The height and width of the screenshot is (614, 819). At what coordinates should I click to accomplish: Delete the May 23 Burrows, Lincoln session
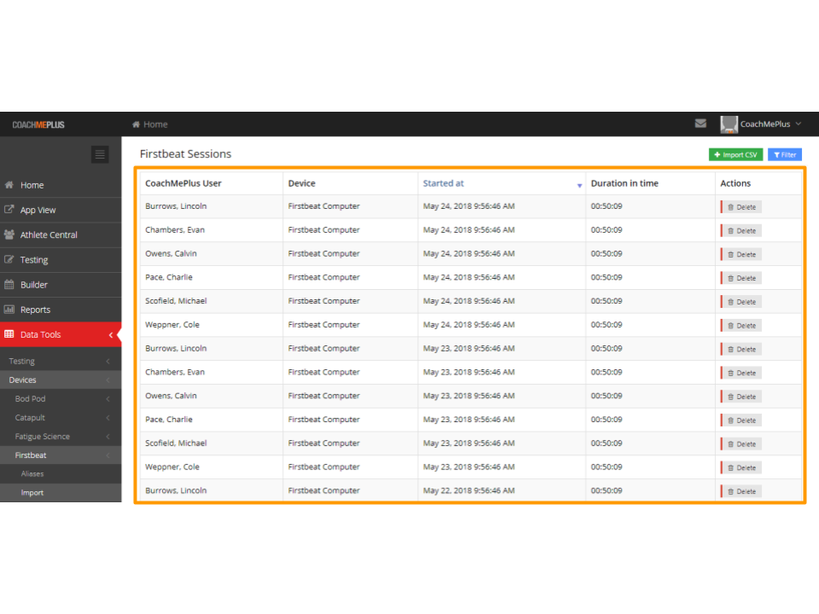[741, 350]
